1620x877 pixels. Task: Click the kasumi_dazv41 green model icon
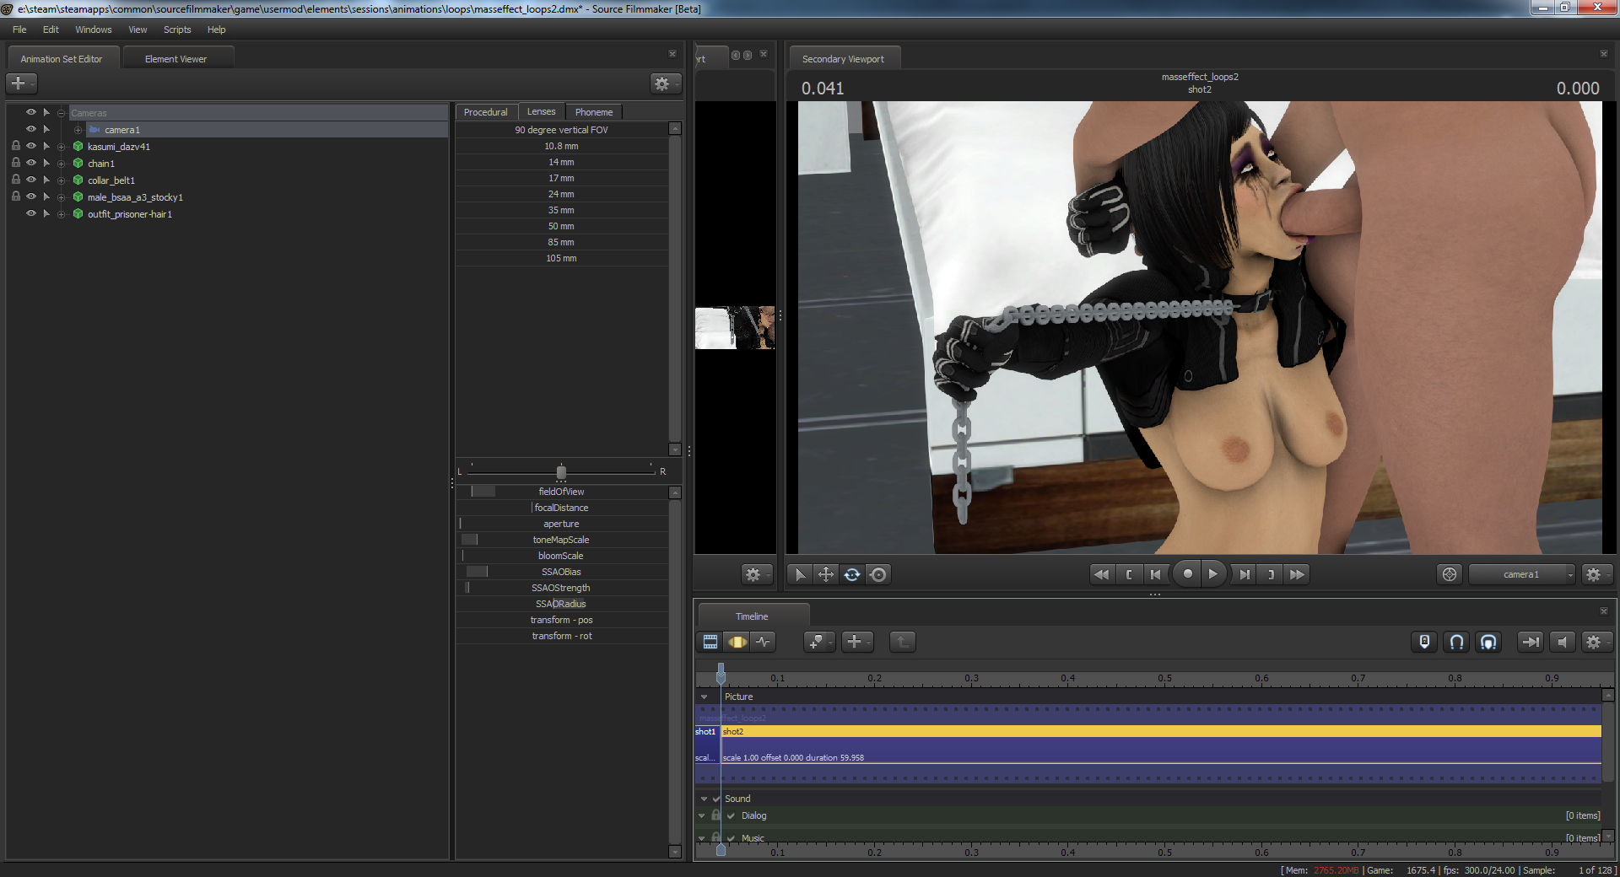78,147
